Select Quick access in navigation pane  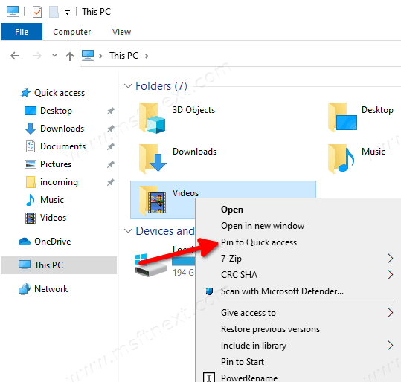(x=60, y=93)
